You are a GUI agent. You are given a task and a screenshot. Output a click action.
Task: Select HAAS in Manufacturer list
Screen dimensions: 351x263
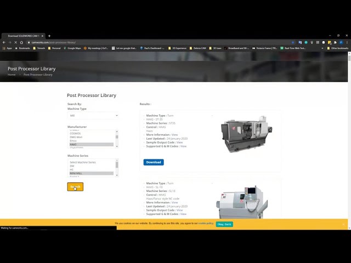pyautogui.click(x=92, y=145)
